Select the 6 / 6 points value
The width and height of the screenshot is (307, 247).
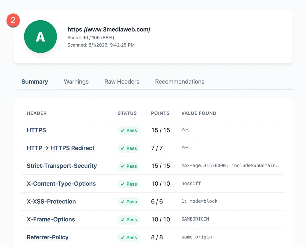(157, 202)
